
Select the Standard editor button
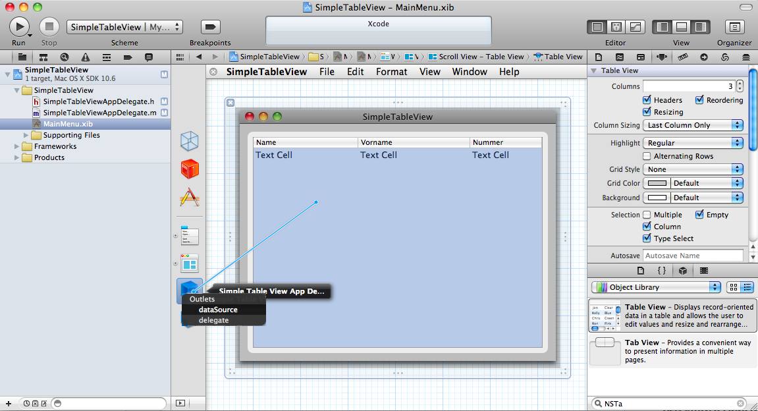tap(597, 27)
